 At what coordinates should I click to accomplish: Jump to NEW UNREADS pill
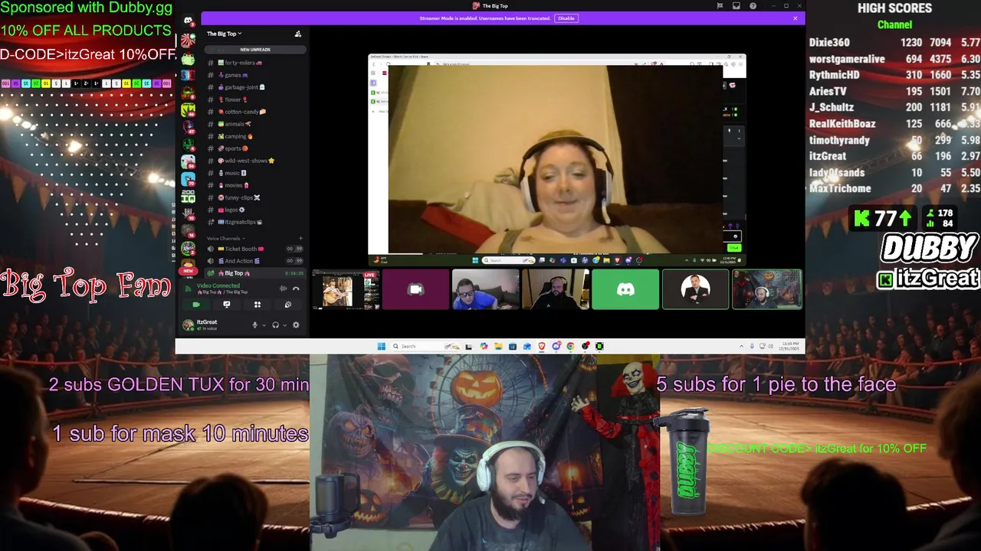click(254, 50)
